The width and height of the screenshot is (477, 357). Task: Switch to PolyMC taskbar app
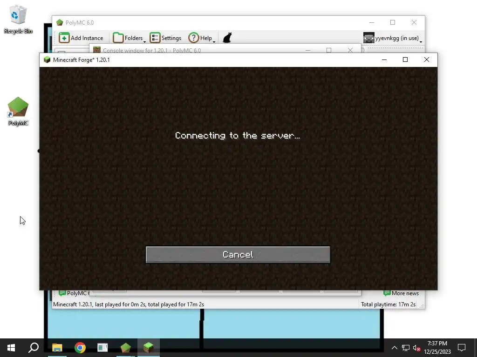(126, 348)
